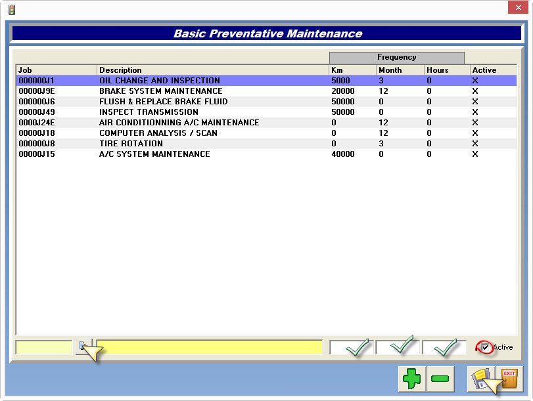Select job code 00000J9E
The image size is (533, 401).
coord(37,91)
